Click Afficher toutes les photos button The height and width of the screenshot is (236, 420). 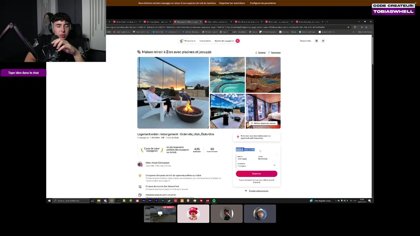pyautogui.click(x=263, y=123)
